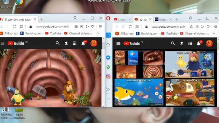Click the left window's vertical scrollbar down arrow
The width and height of the screenshot is (219, 123).
[103, 106]
